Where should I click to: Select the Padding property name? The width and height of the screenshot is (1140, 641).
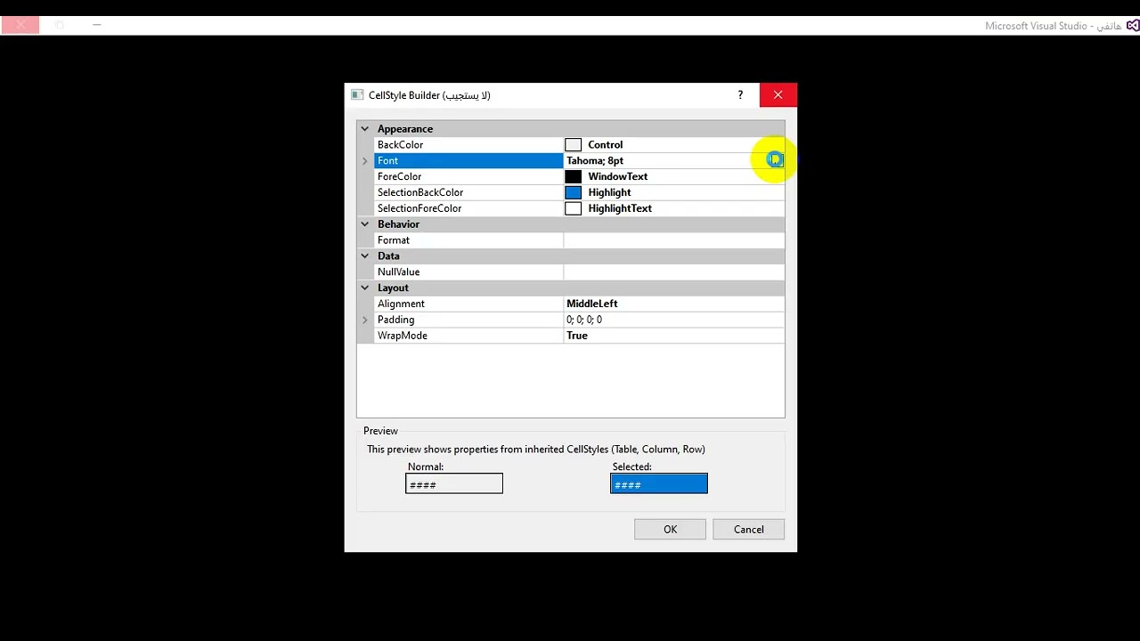tap(395, 320)
